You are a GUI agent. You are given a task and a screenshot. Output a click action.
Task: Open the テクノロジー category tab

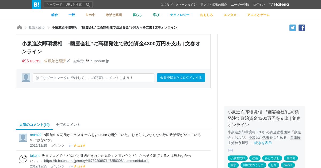[x=180, y=15]
